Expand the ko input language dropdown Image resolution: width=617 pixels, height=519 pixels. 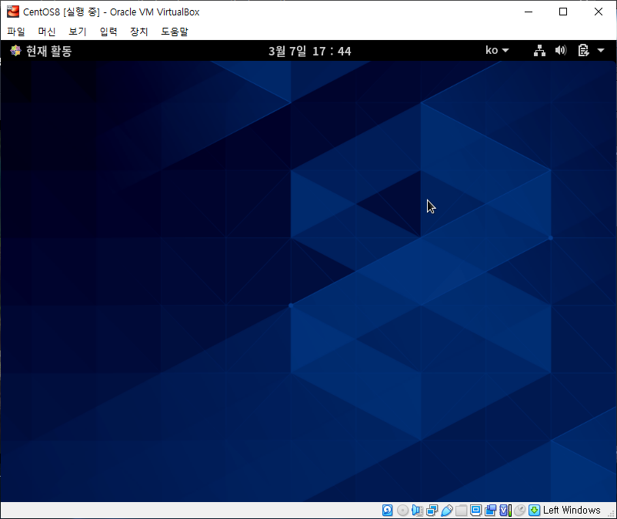pos(497,50)
